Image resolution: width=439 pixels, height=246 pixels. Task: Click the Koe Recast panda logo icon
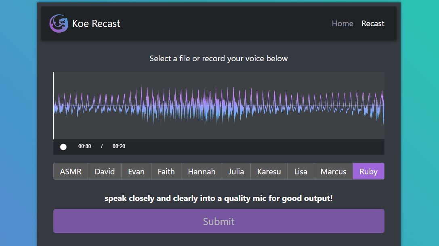[x=59, y=23]
